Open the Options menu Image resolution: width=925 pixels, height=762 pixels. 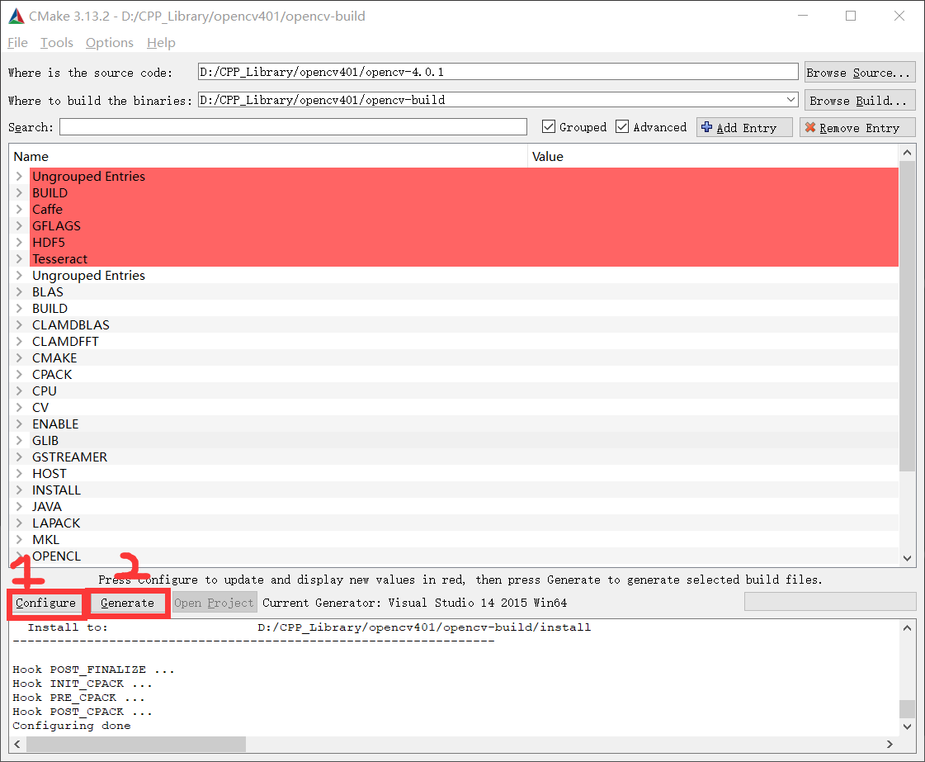tap(110, 42)
